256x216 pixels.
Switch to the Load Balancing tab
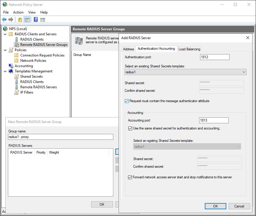[x=189, y=49]
